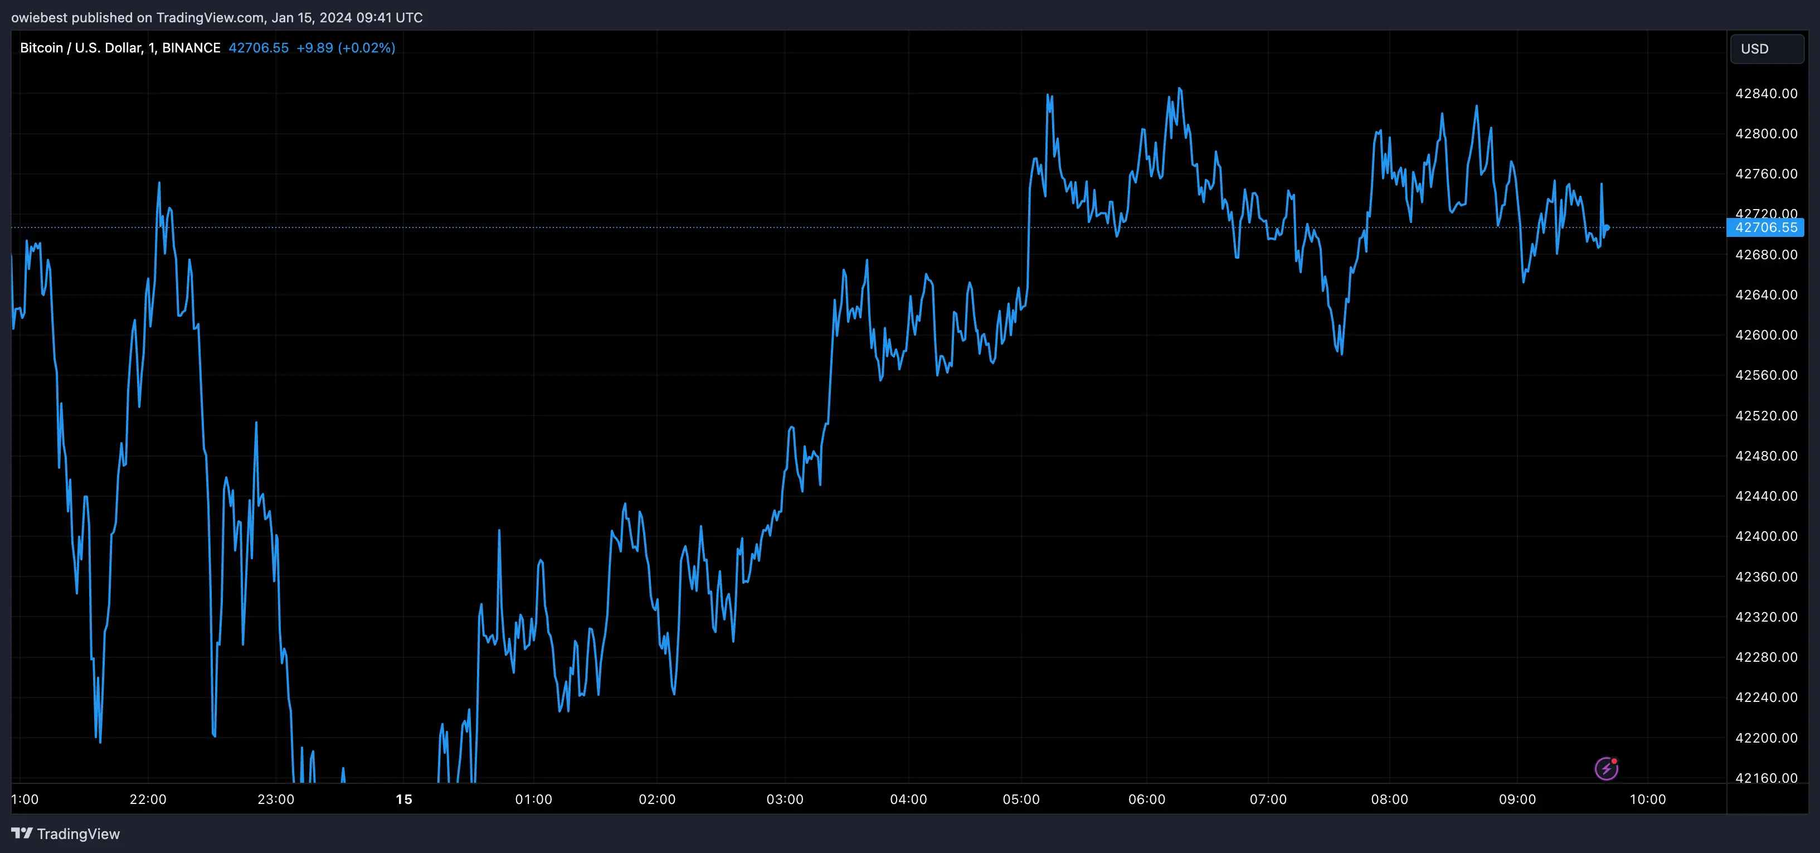Click the 42706.55 price tag on the right axis

1765,227
